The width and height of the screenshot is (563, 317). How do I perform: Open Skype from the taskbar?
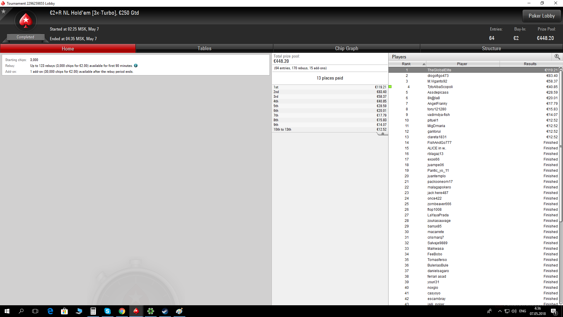click(107, 311)
